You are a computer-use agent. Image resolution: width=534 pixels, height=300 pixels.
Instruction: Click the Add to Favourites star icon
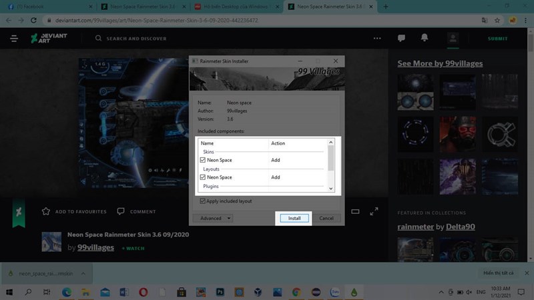coord(46,211)
